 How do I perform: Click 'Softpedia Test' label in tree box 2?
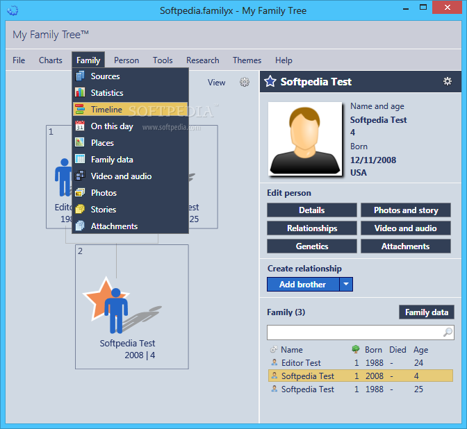127,343
